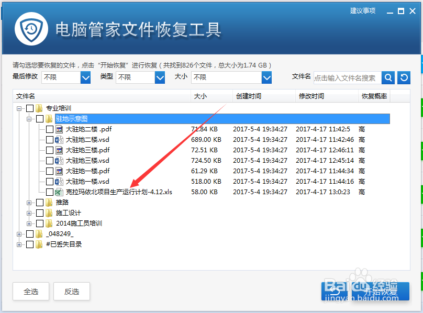
Task: Click the 689.00 KB size cell
Action: [x=206, y=140]
